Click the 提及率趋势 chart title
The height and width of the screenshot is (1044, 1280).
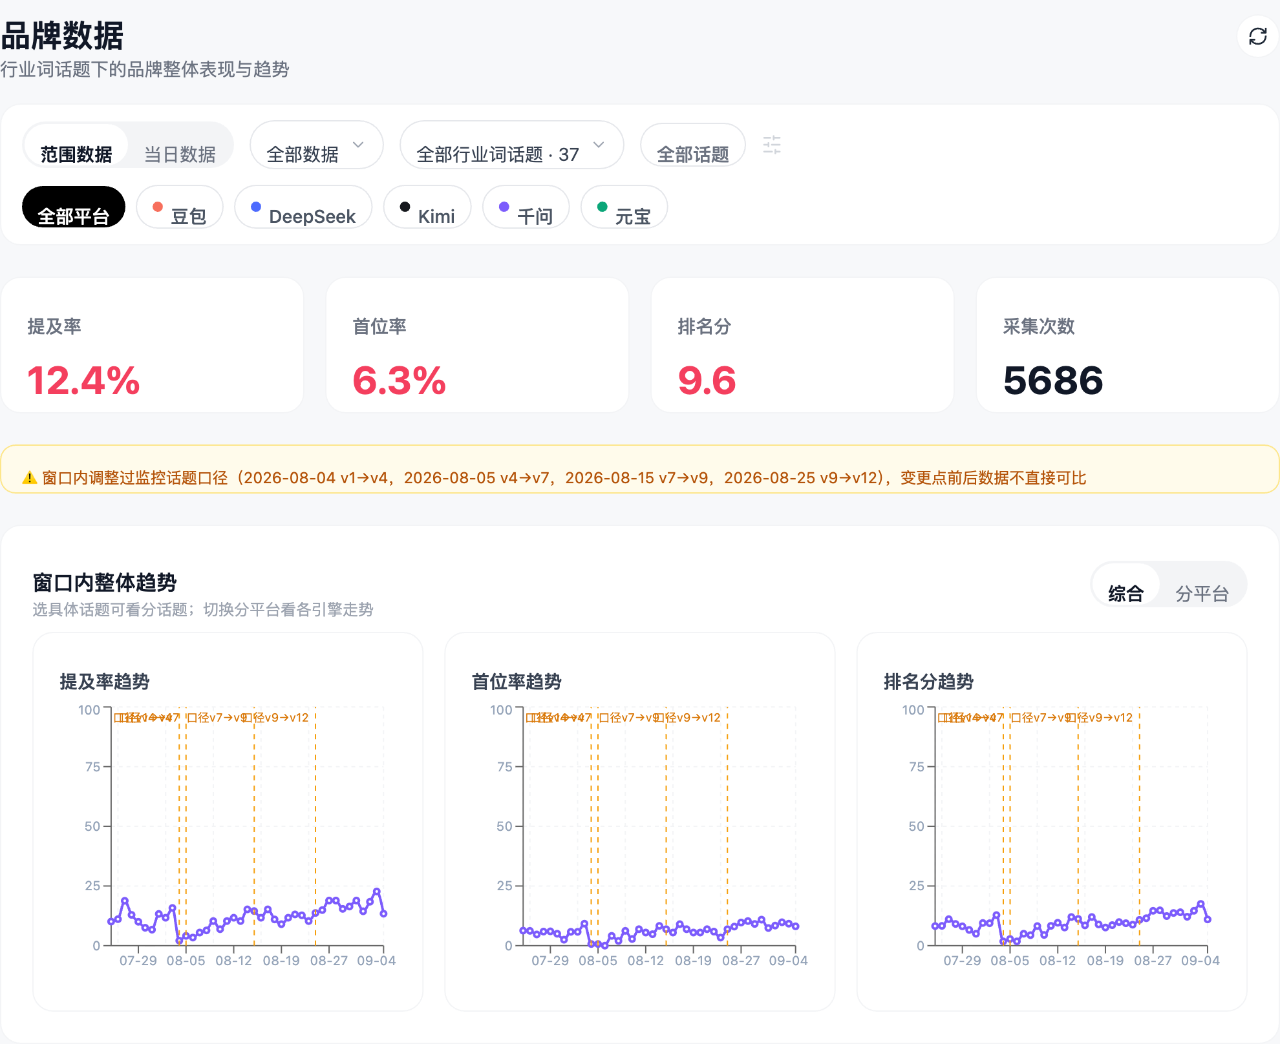[x=105, y=682]
